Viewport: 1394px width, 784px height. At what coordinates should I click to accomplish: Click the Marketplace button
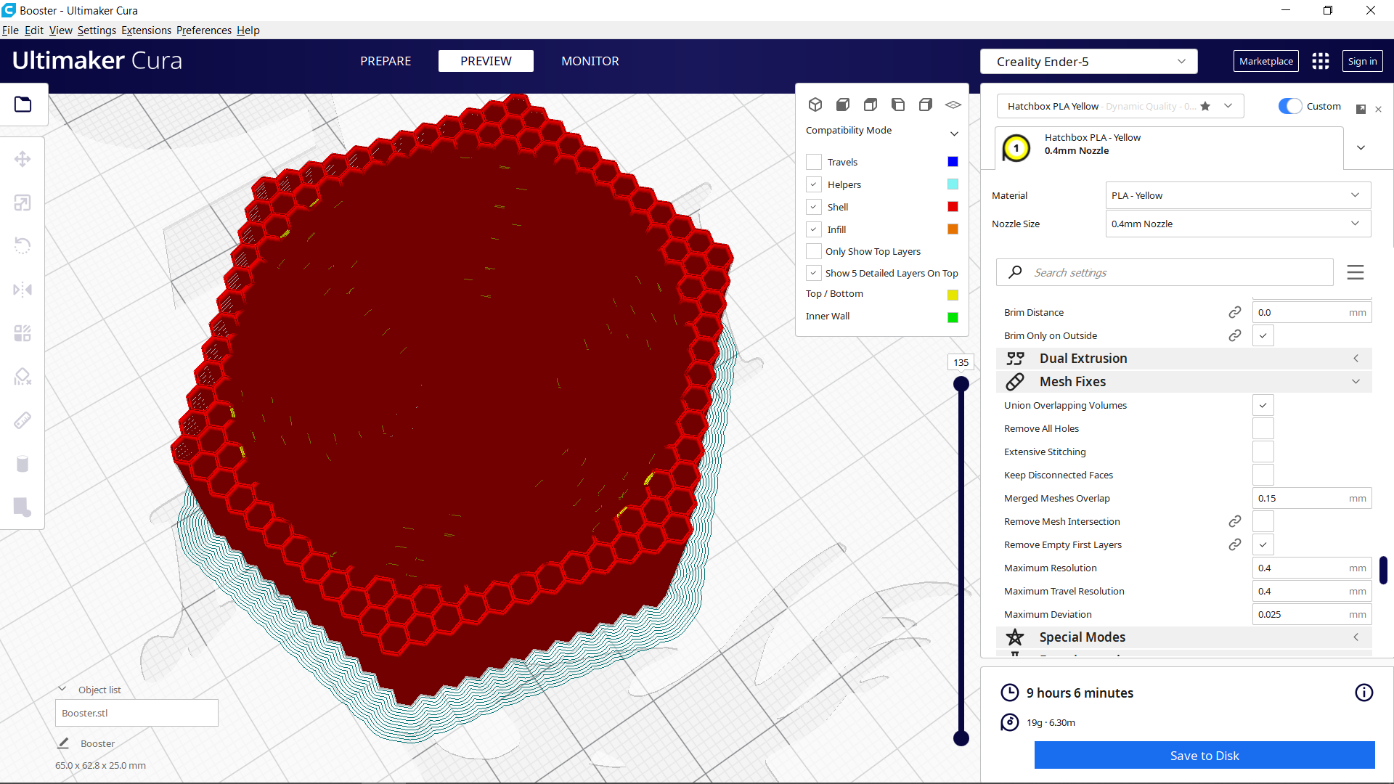1265,61
